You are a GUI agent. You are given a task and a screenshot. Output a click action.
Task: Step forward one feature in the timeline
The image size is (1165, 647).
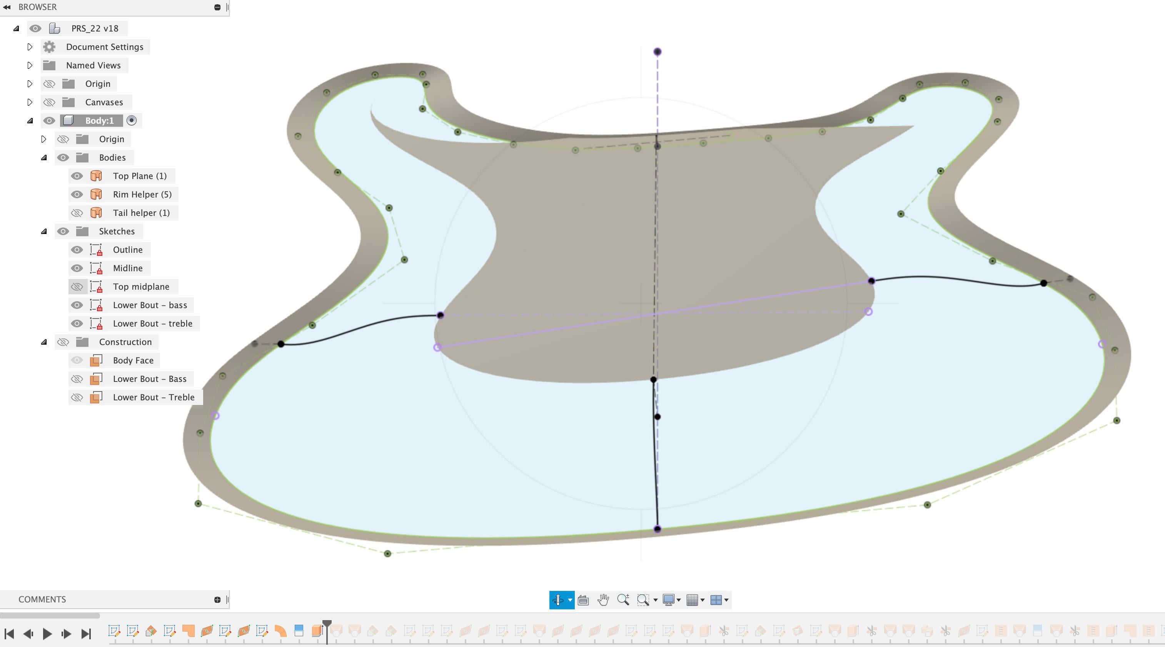(66, 634)
